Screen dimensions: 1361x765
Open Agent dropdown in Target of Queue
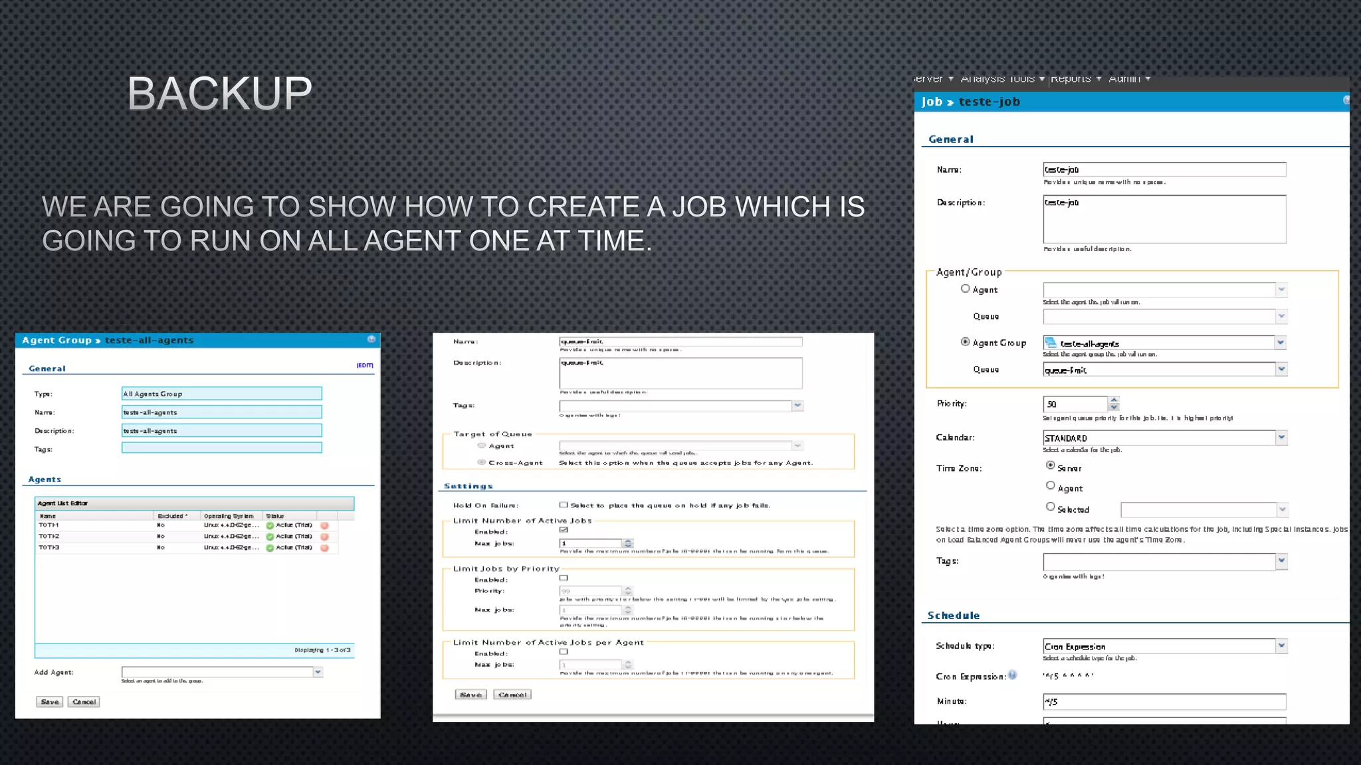point(797,446)
